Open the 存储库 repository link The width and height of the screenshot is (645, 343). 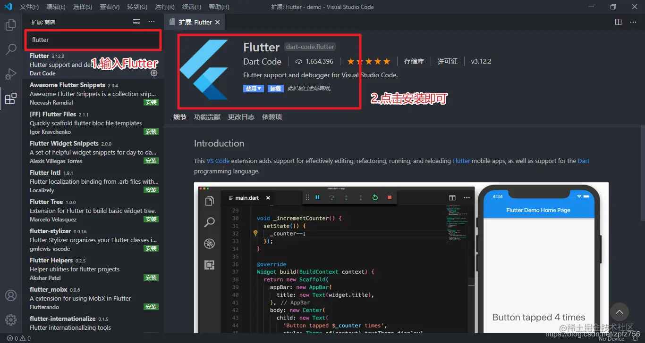[414, 61]
